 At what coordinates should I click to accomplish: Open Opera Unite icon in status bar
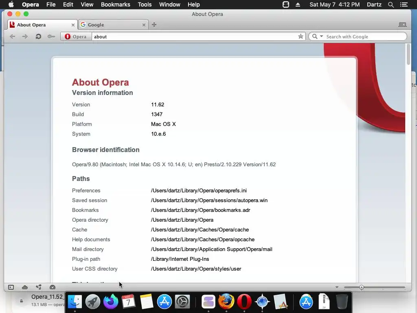pyautogui.click(x=39, y=287)
